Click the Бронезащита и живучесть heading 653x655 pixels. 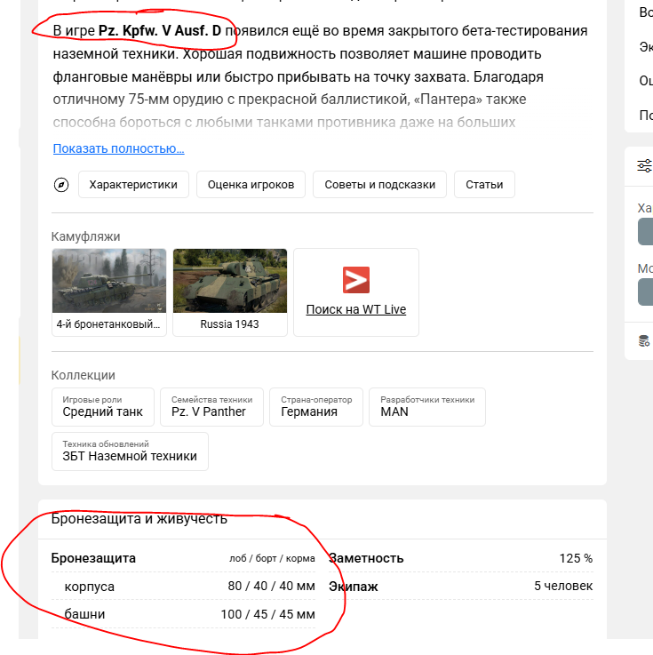coord(139,519)
